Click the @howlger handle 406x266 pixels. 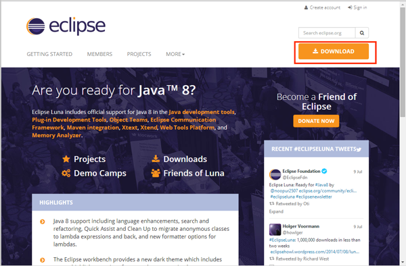(292, 232)
